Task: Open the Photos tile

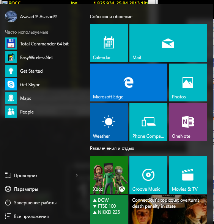Action: coord(188,82)
